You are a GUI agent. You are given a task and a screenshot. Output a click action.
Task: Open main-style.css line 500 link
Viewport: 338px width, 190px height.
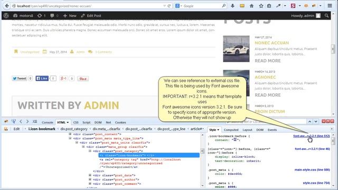[x=312, y=170]
